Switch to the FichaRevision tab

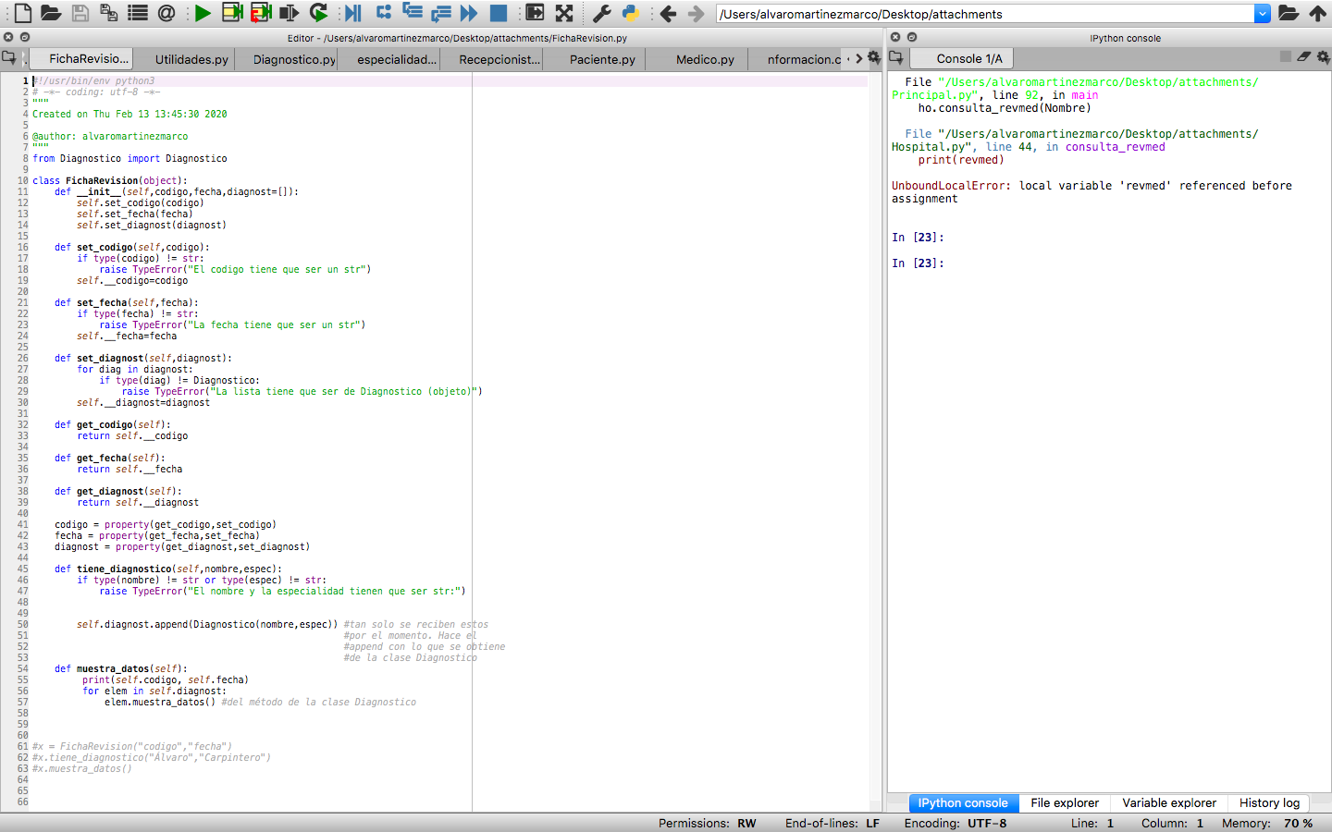[x=80, y=59]
